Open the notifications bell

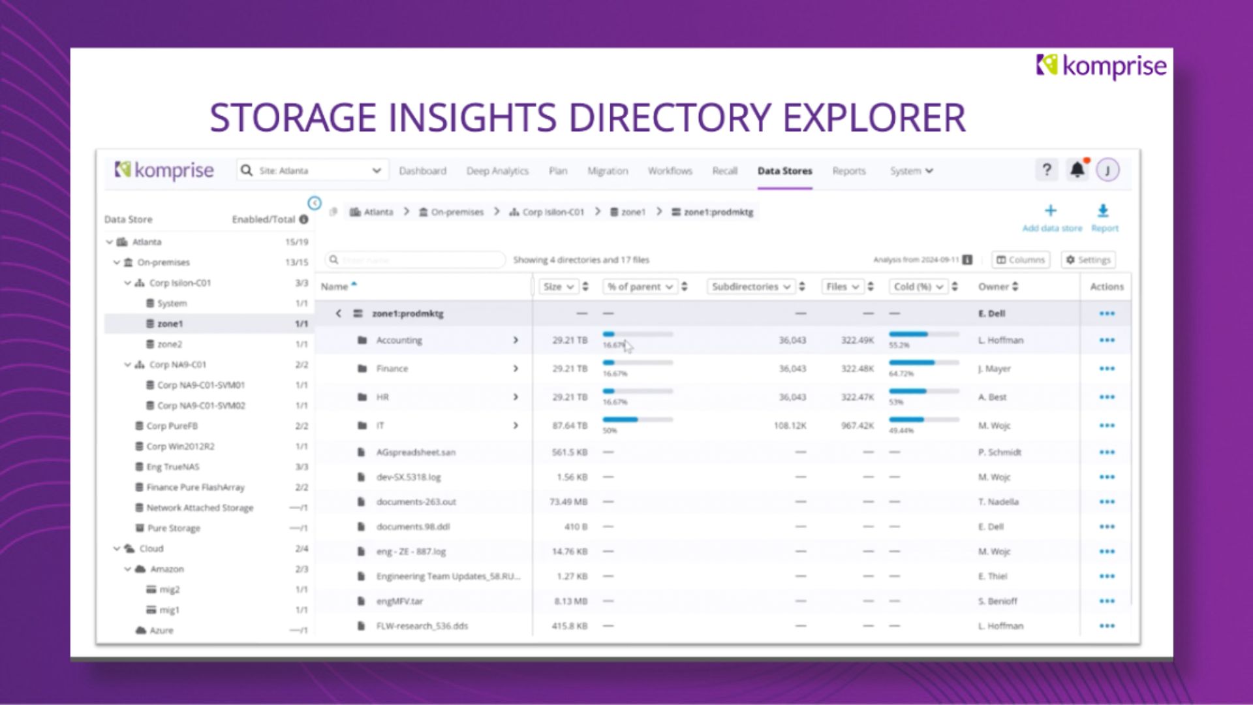coord(1077,170)
